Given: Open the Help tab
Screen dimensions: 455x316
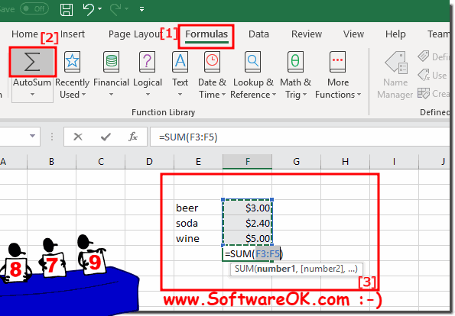Looking at the screenshot, I should point(395,34).
